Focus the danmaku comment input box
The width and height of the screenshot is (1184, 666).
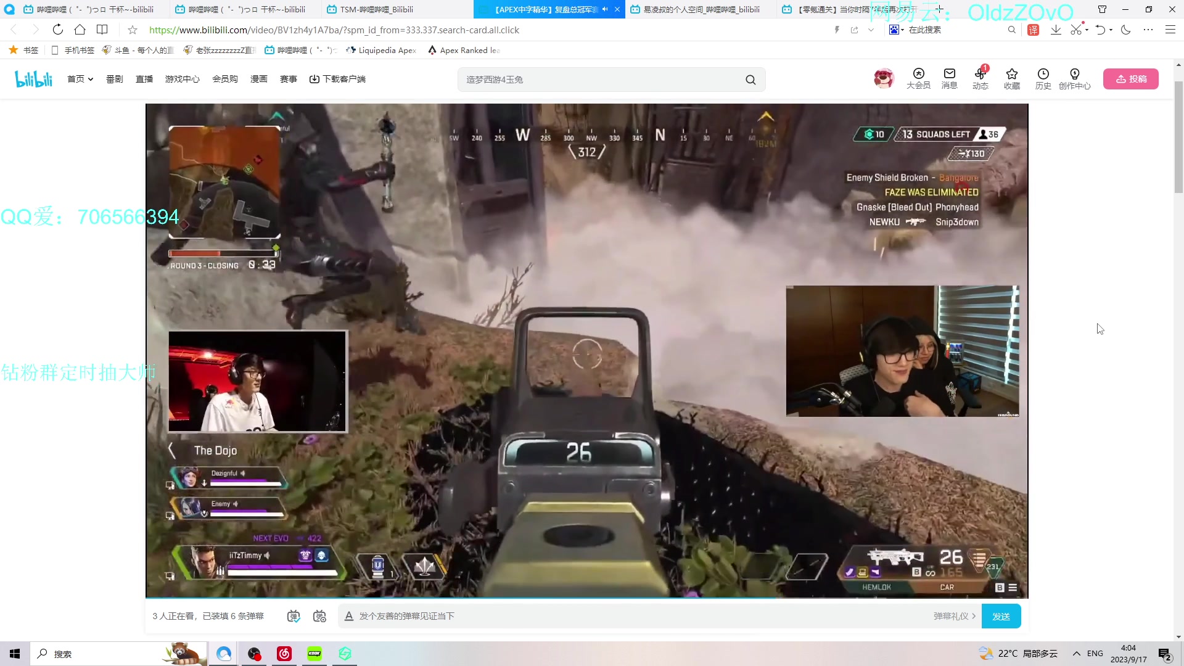[x=641, y=616]
